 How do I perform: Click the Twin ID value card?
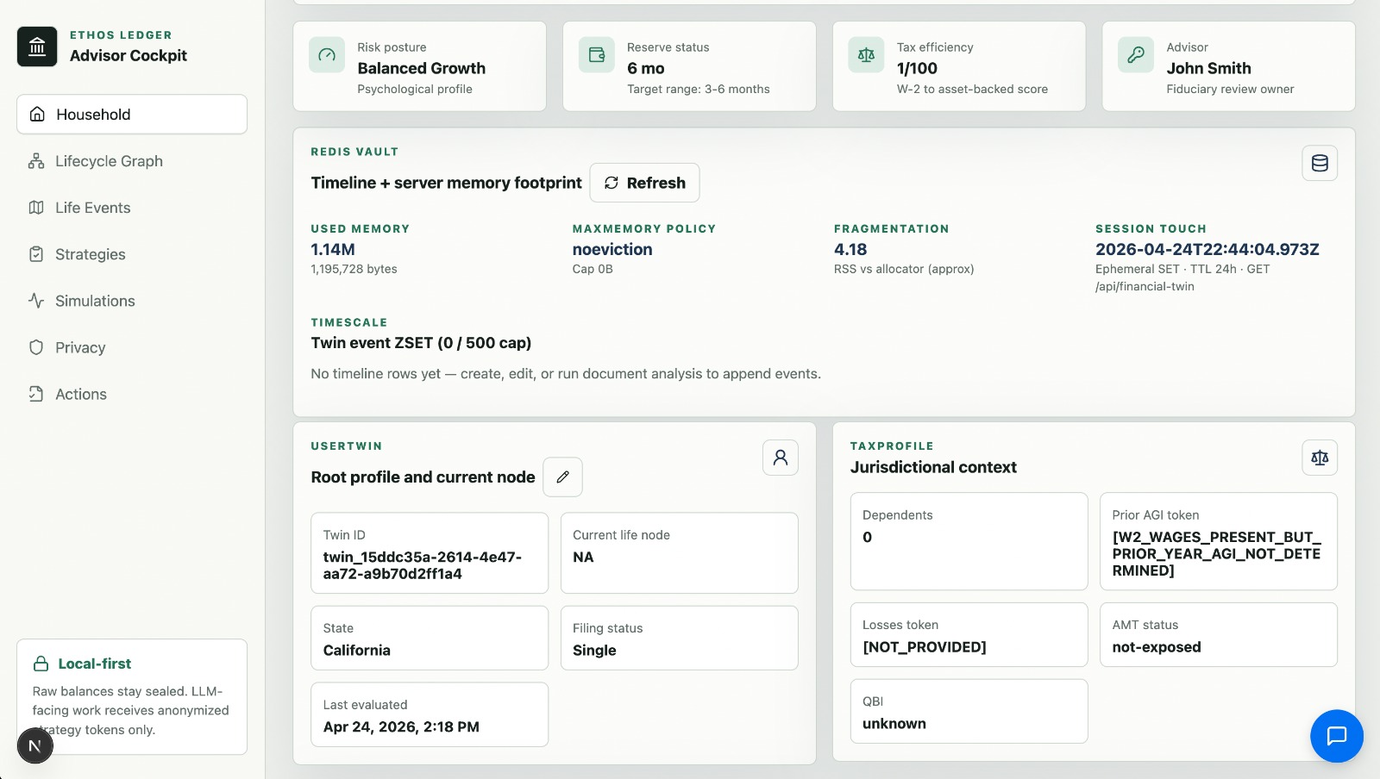pyautogui.click(x=430, y=553)
